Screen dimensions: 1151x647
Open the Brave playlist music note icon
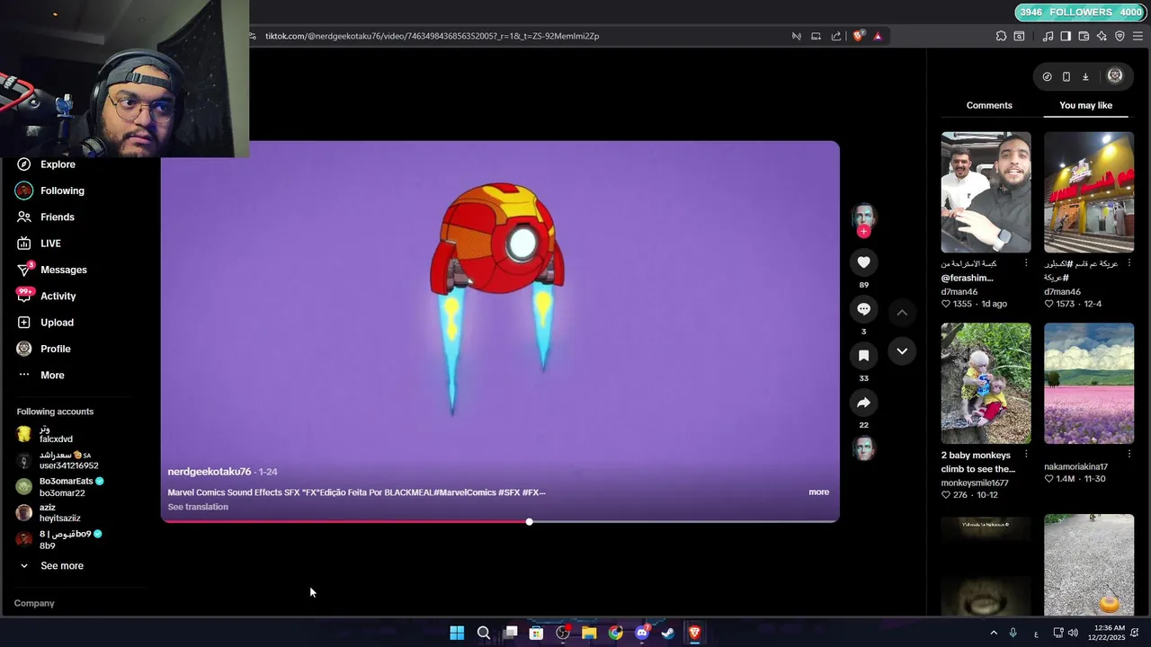click(x=1048, y=36)
